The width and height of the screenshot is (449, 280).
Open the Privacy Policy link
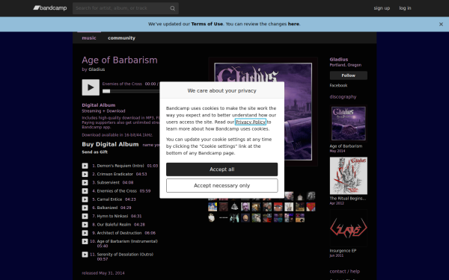(x=251, y=122)
